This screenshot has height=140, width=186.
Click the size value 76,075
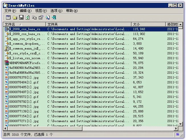[x=138, y=63]
